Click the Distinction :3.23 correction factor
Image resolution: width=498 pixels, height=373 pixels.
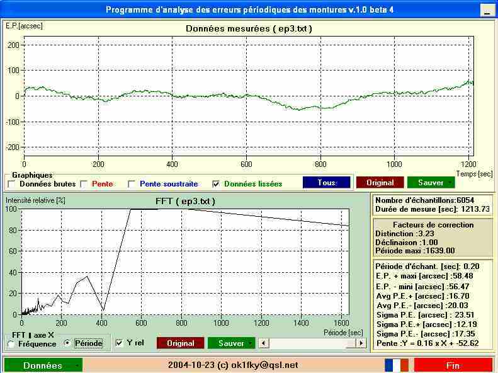(404, 234)
